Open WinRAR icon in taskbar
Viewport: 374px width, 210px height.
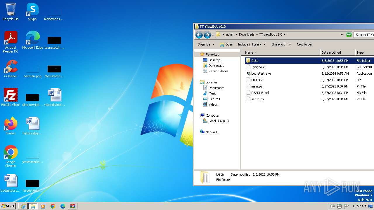73,206
